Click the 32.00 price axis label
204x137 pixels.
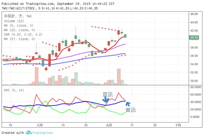click(x=194, y=72)
